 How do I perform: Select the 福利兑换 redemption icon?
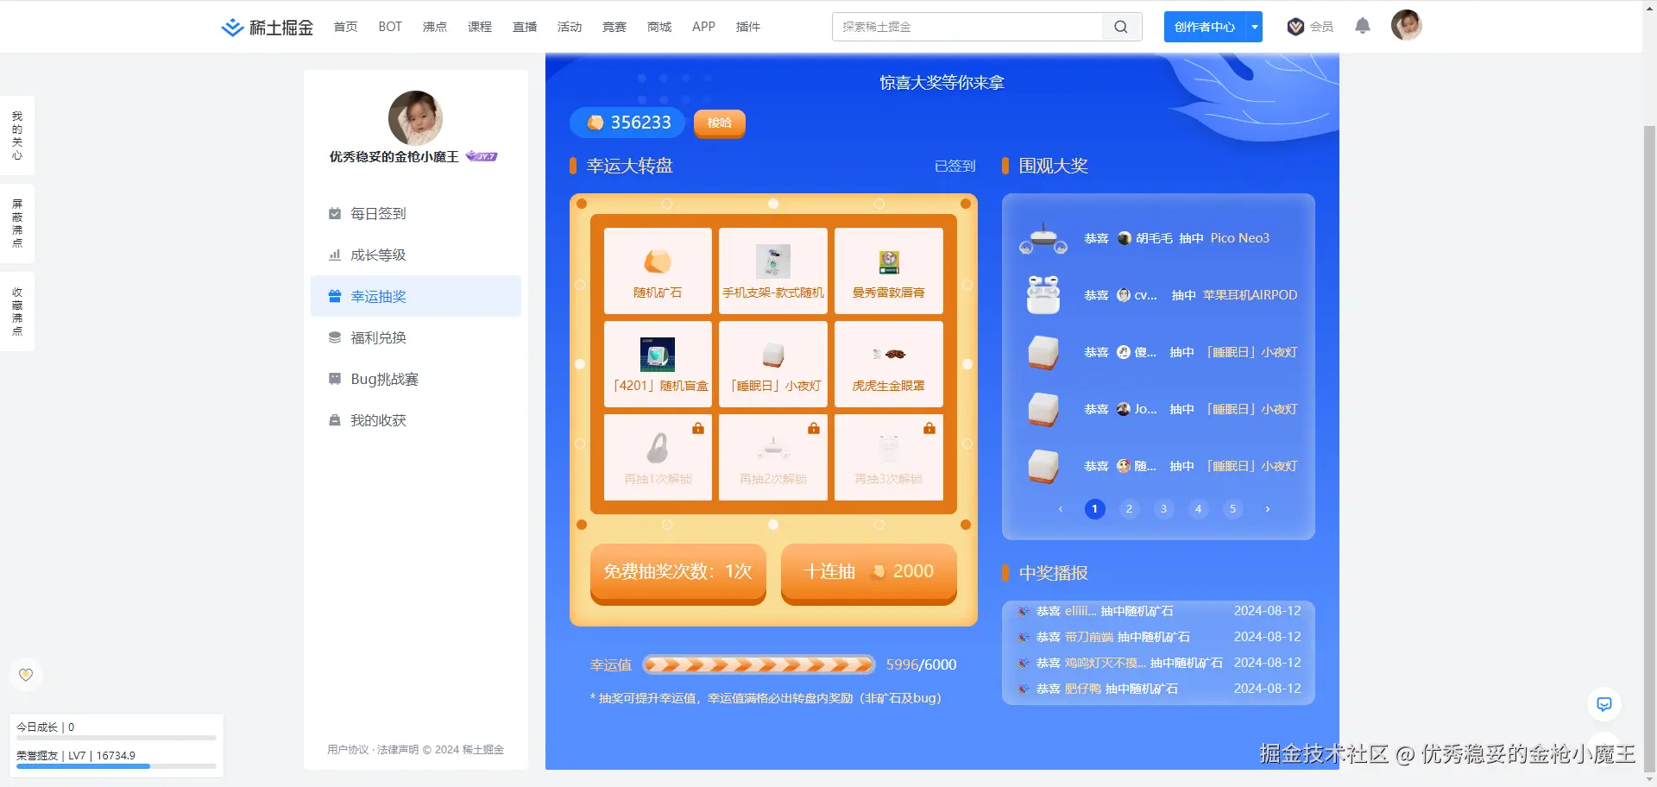[335, 337]
